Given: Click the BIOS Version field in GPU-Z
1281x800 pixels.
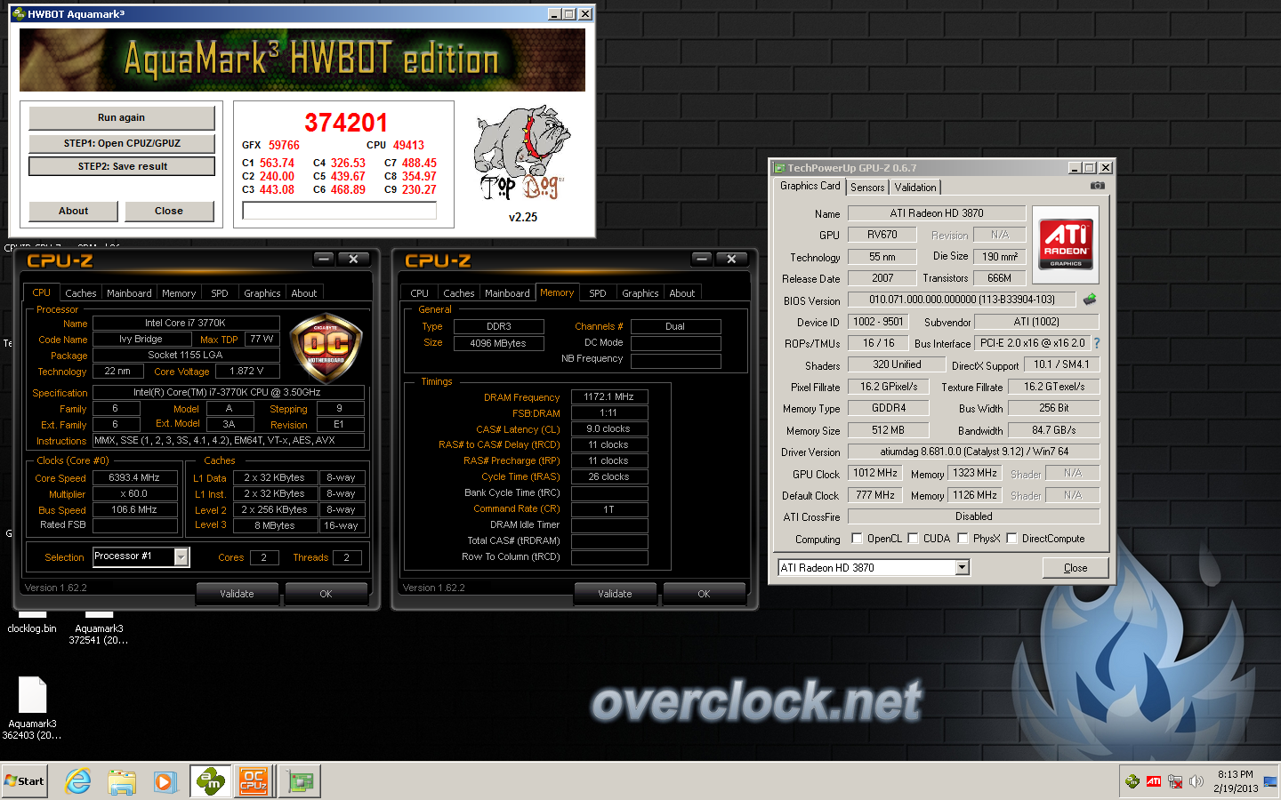Looking at the screenshot, I should coord(962,300).
